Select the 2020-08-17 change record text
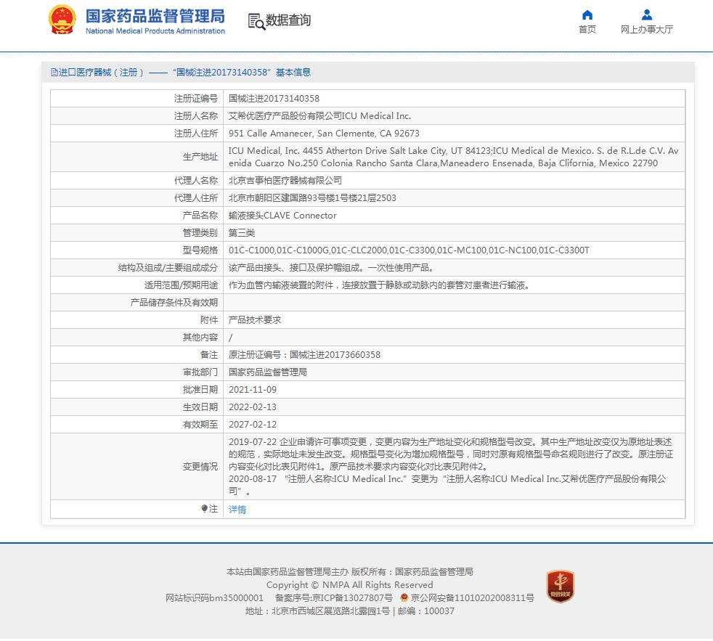 pos(447,485)
